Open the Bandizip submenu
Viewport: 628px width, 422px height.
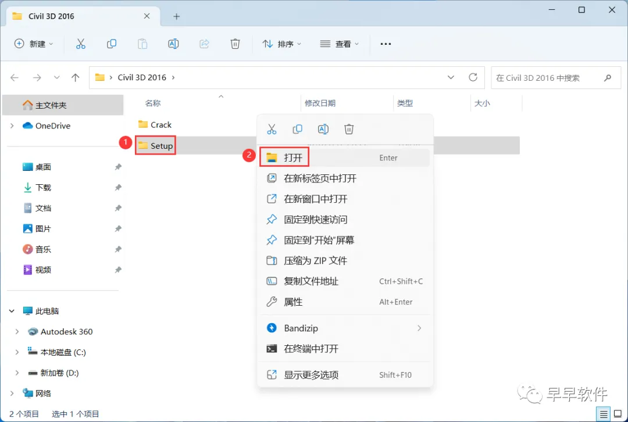pyautogui.click(x=345, y=328)
